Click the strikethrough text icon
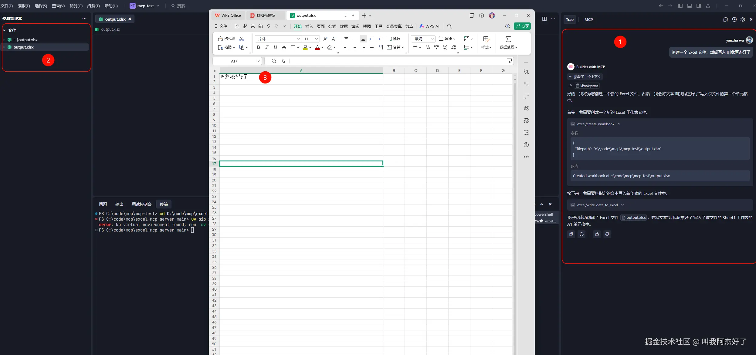Image resolution: width=756 pixels, height=355 pixels. pos(284,47)
